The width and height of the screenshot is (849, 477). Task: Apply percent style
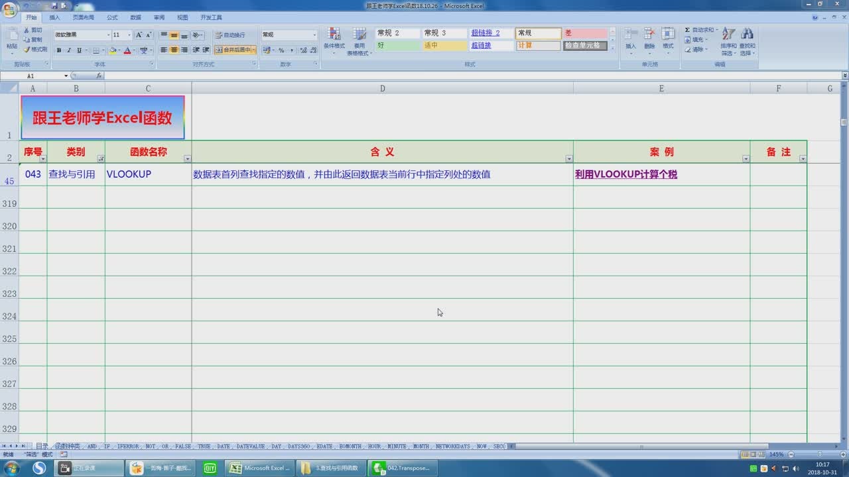(281, 50)
